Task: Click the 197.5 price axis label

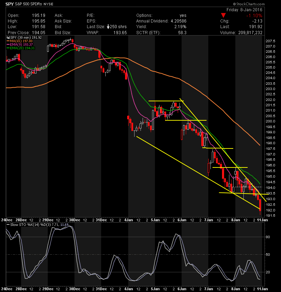Action: tap(270, 148)
